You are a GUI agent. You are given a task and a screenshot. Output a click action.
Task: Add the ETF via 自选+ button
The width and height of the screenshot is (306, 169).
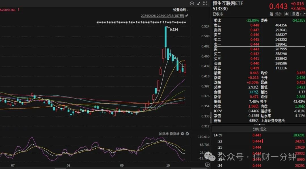tap(296, 14)
